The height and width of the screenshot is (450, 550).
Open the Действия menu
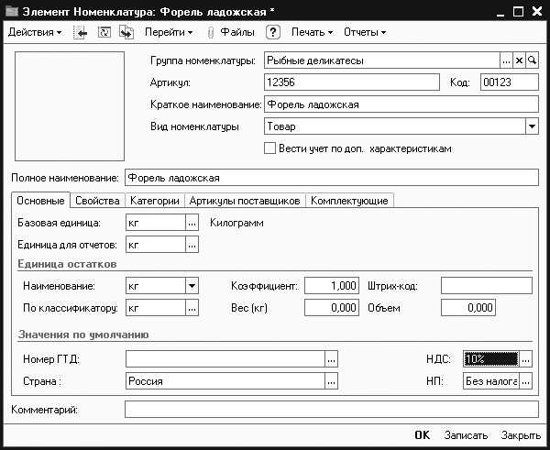[x=35, y=32]
